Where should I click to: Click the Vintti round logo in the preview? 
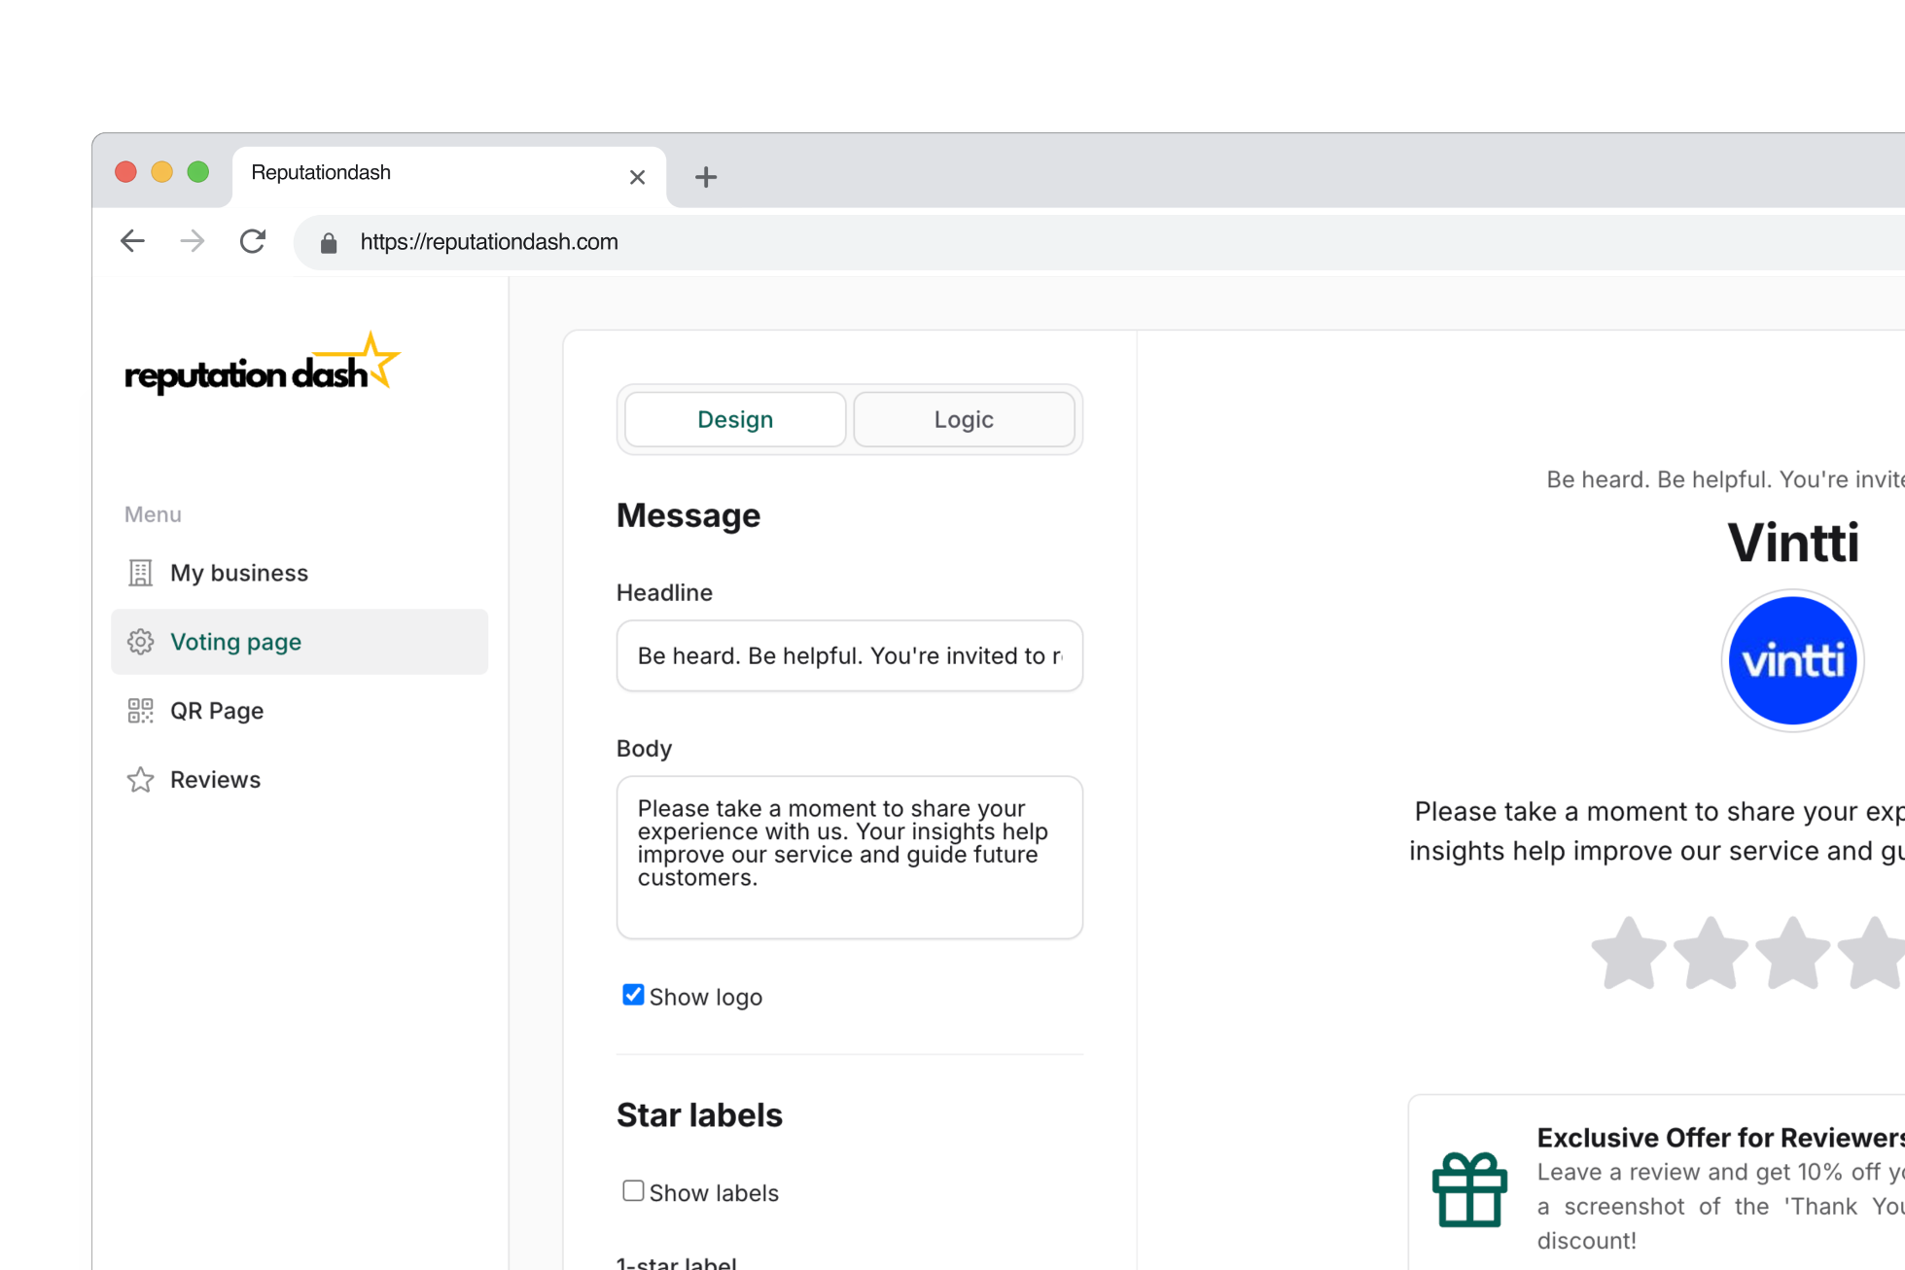click(x=1792, y=660)
